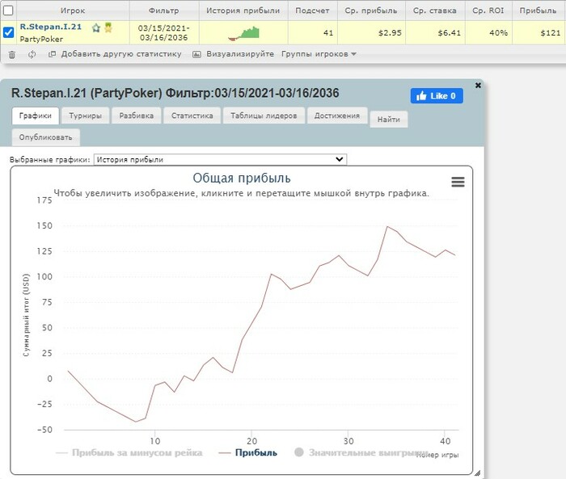Click the profit line peak near 150

[387, 227]
